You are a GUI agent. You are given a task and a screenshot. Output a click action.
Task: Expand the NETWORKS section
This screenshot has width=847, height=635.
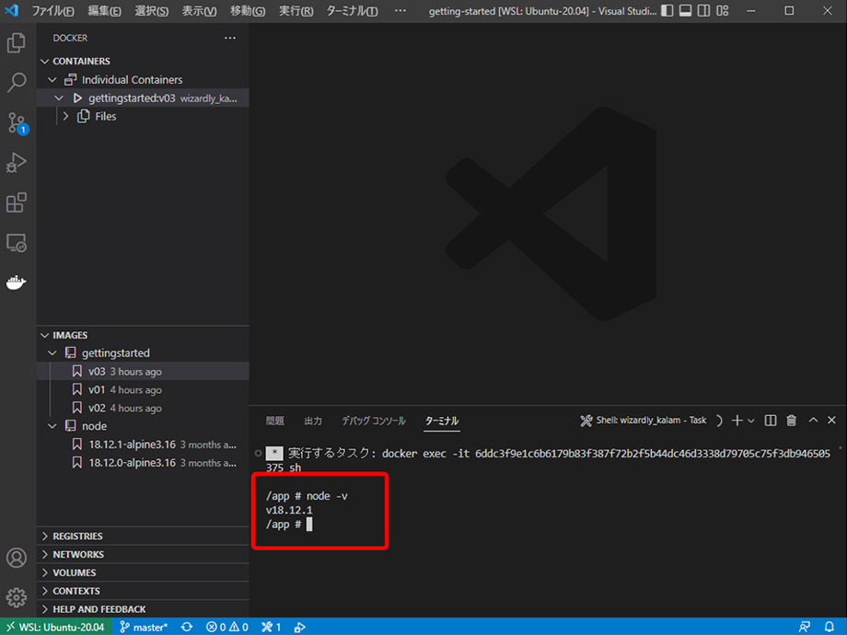point(143,555)
